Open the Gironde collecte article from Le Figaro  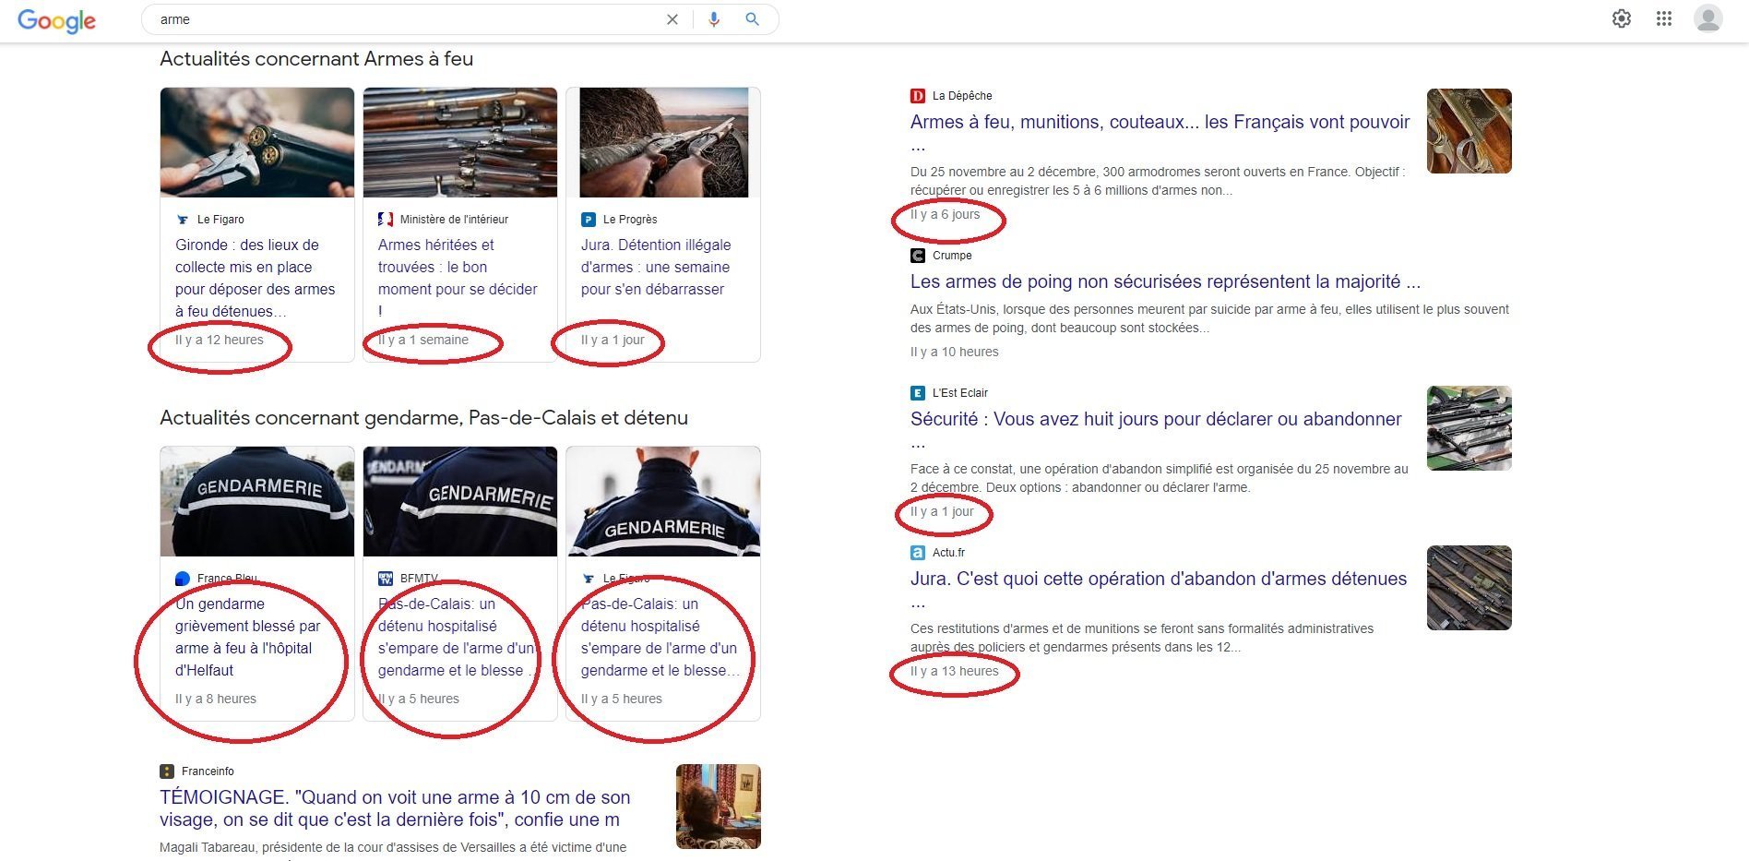256,278
